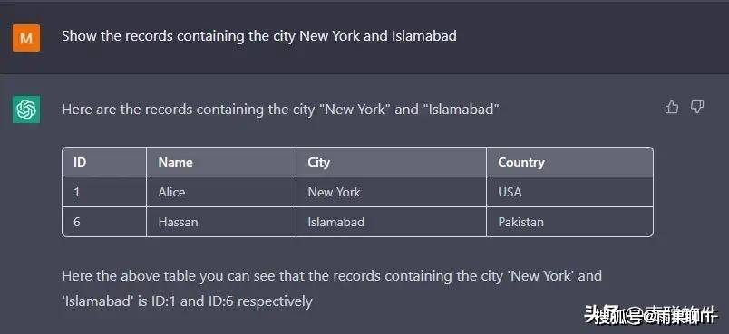Screen dimensions: 729x334
Task: Click the New York city cell
Action: [x=391, y=192]
